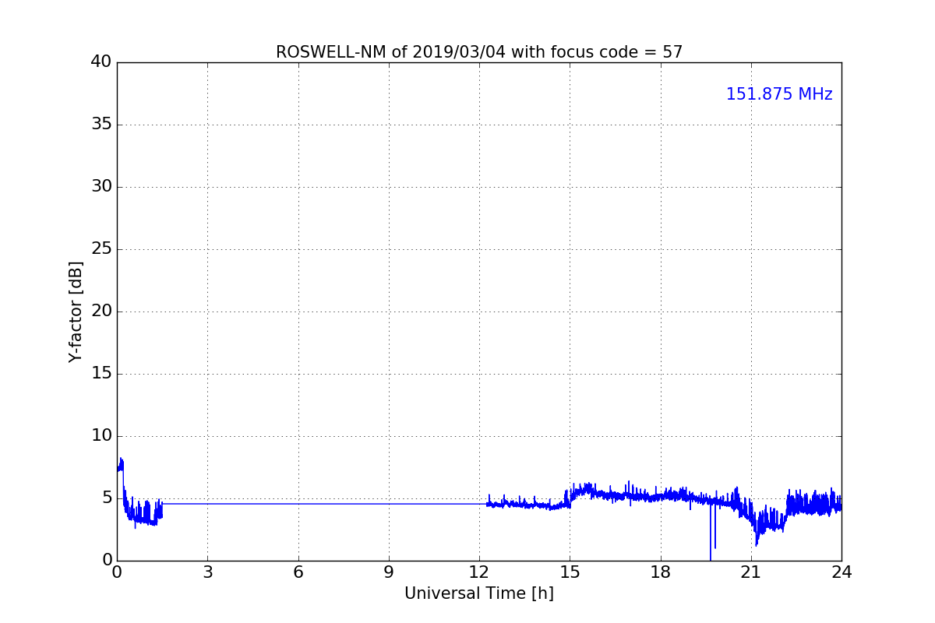Click y-axis tick label 20
This screenshot has height=623, width=935.
click(102, 311)
